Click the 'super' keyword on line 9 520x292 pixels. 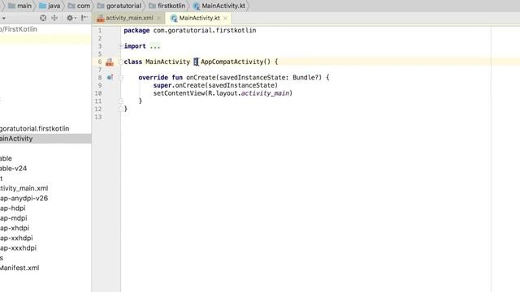click(162, 85)
